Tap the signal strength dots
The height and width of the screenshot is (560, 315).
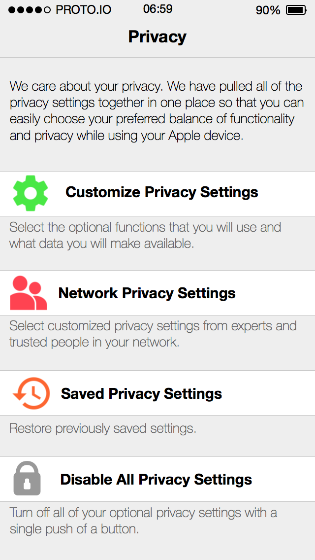coord(30,10)
